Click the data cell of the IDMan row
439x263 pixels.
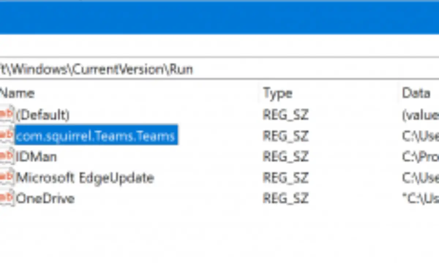420,157
